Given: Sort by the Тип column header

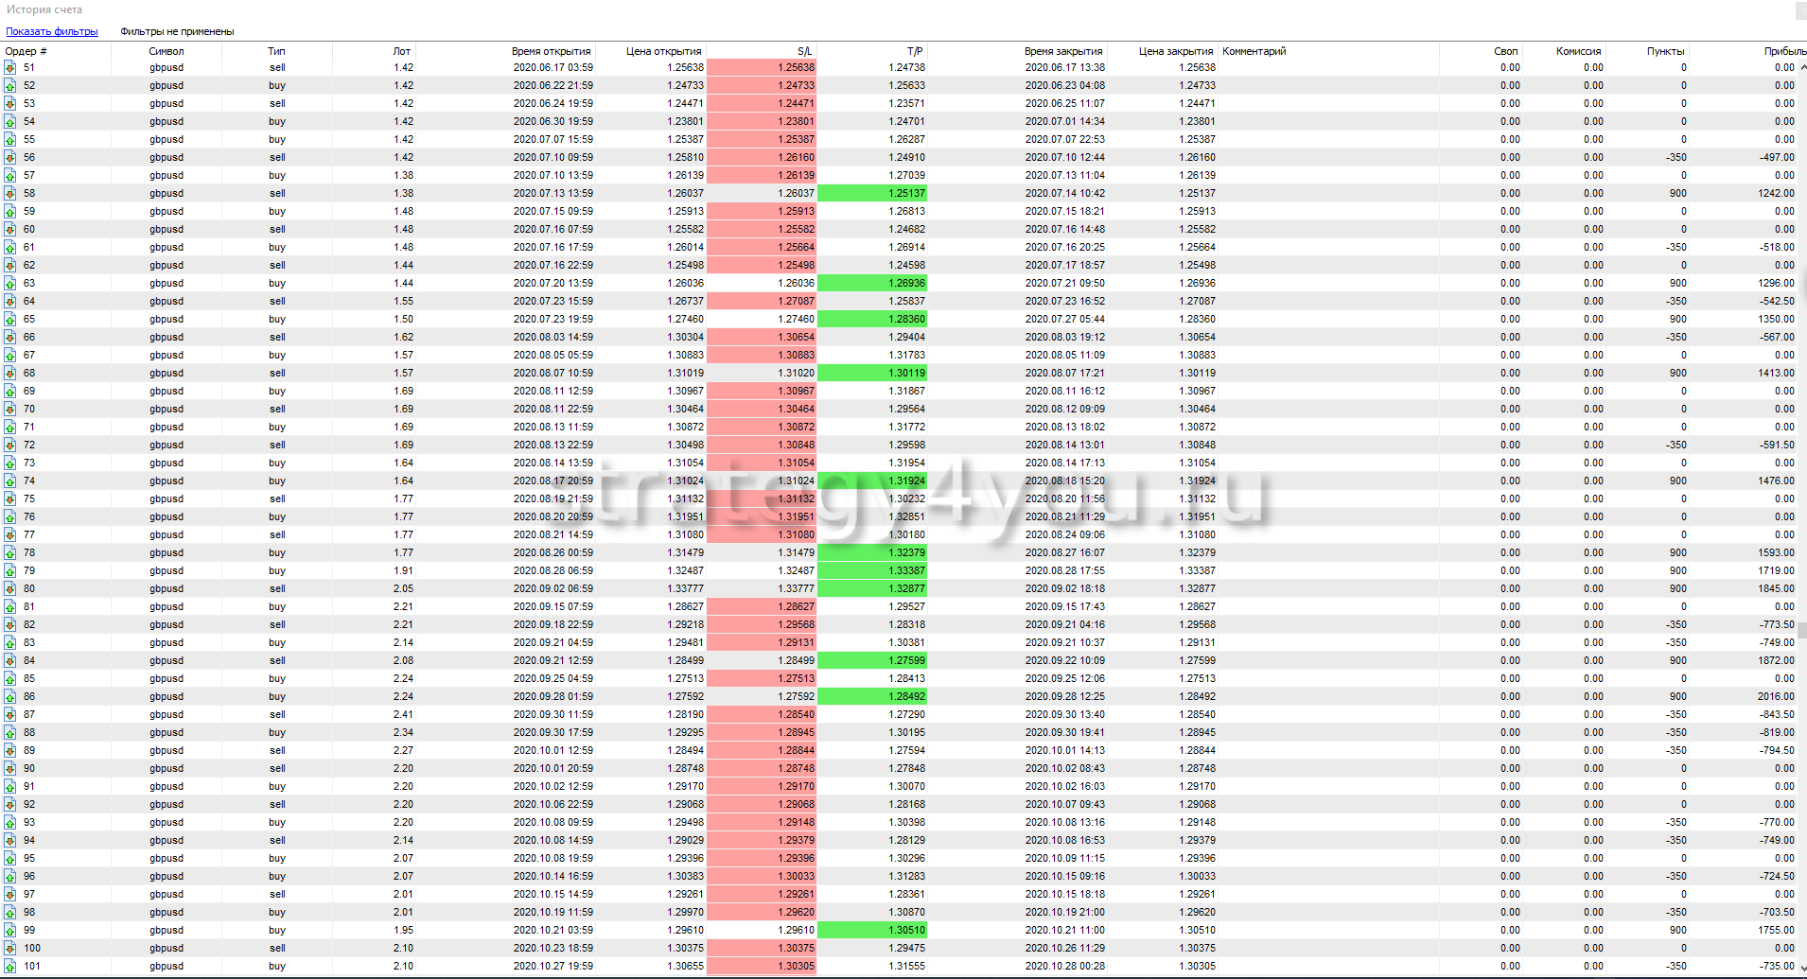Looking at the screenshot, I should click(276, 51).
